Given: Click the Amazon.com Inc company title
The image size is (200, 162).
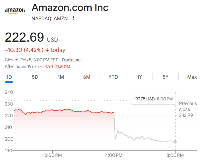Looking at the screenshot, I should point(70,7).
